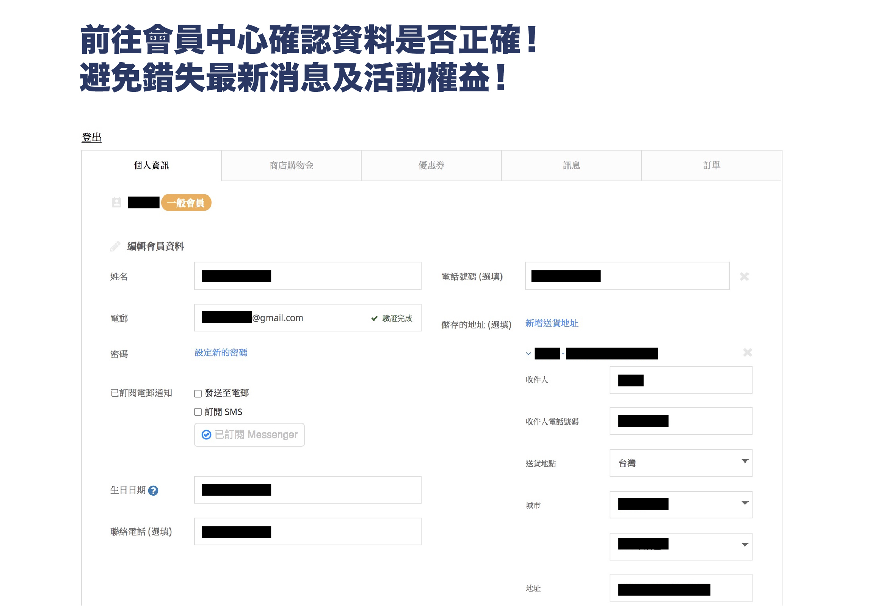
Task: Open the 送貨地點 dropdown showing 台灣
Action: pos(680,463)
